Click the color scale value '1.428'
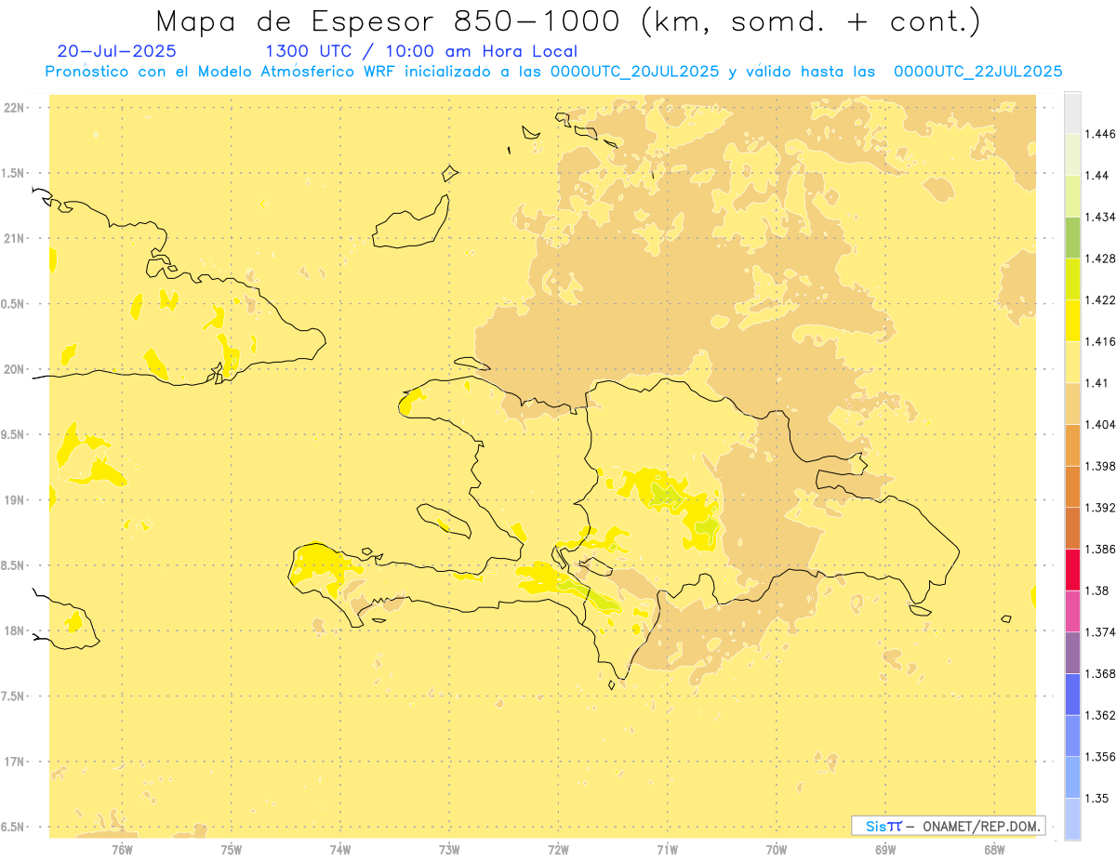This screenshot has width=1116, height=862. (x=1099, y=259)
